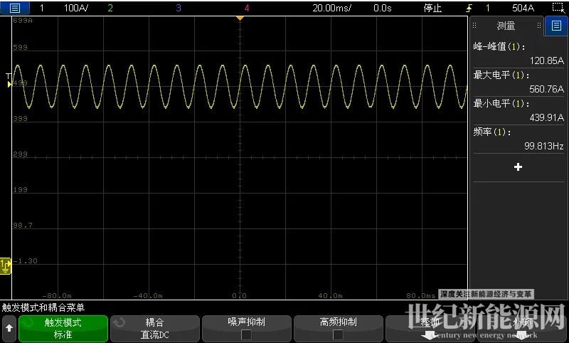Click the rising-edge trigger slope icon
The width and height of the screenshot is (569, 343).
point(468,9)
